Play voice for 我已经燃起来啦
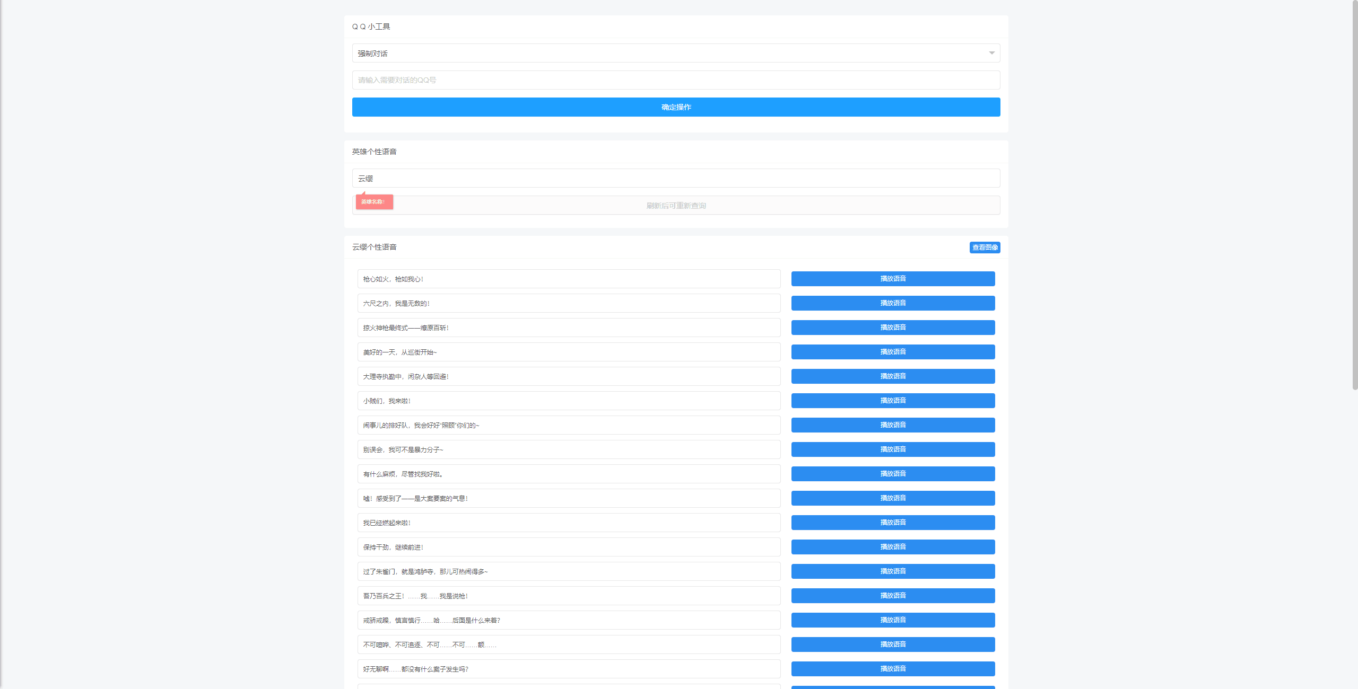This screenshot has height=689, width=1358. tap(893, 523)
